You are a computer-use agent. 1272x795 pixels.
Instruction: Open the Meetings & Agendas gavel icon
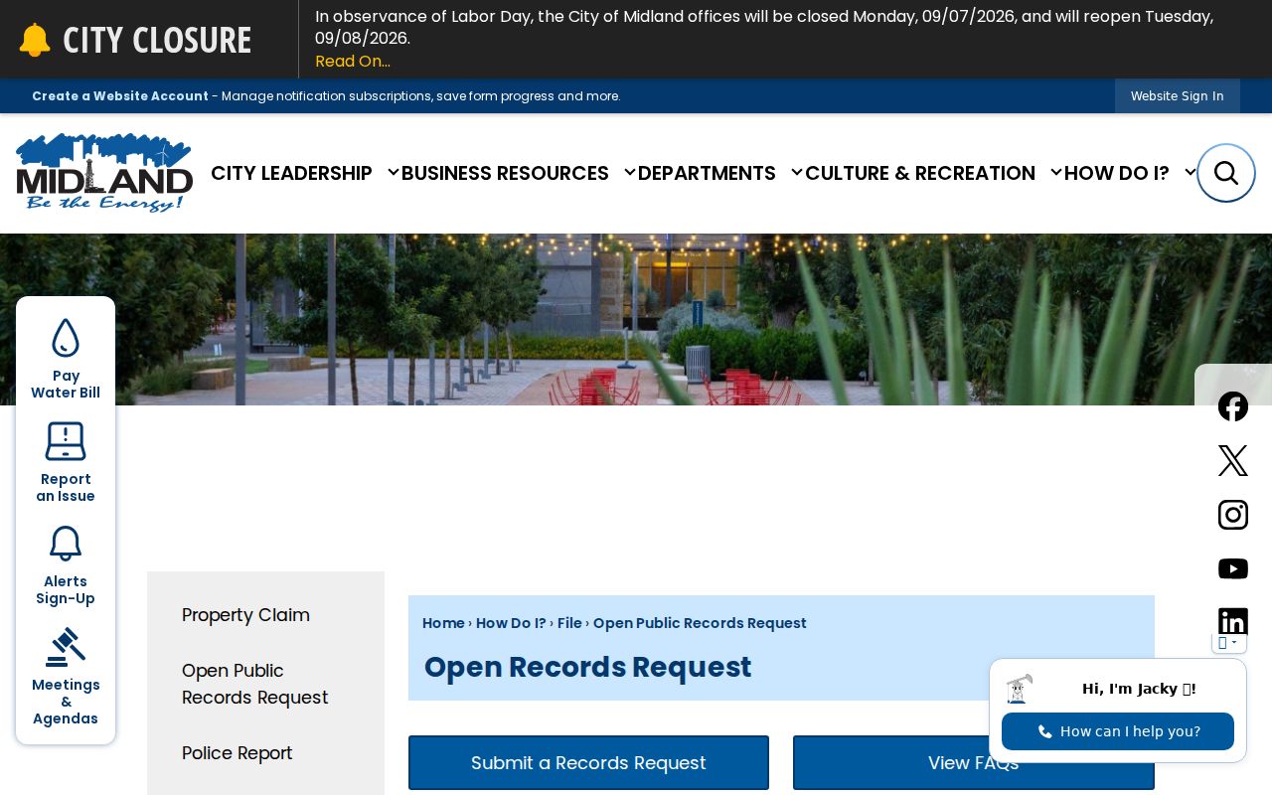pyautogui.click(x=66, y=647)
